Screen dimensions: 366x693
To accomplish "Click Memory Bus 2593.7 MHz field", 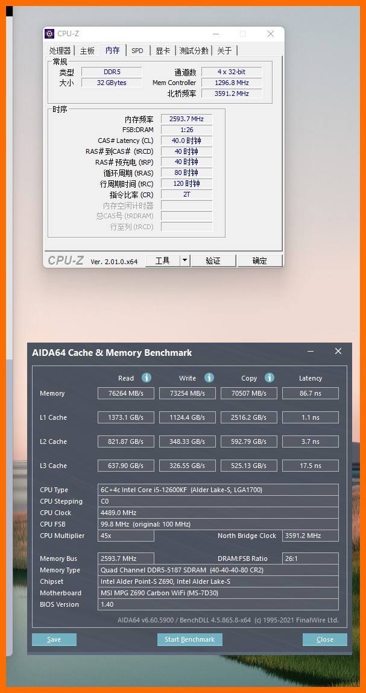I will 126,559.
